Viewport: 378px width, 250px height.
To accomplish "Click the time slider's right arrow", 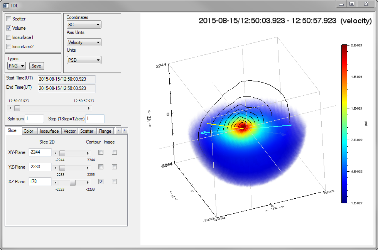I will coord(89,108).
